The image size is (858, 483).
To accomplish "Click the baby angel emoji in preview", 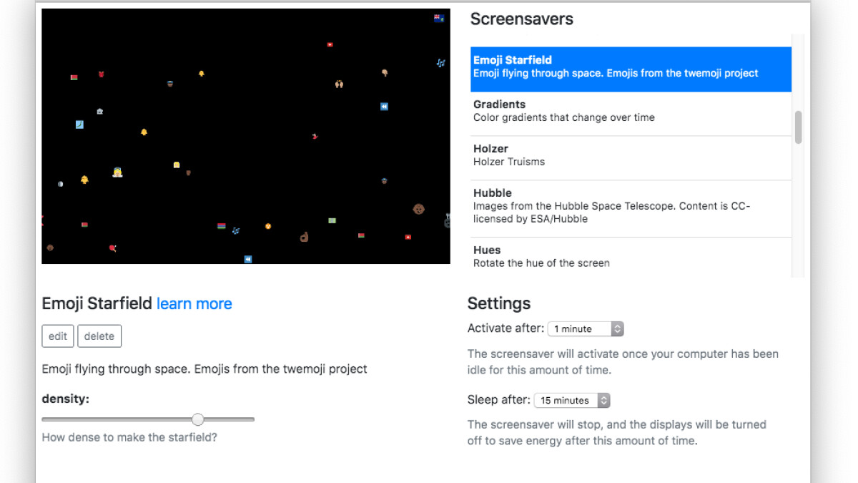I will pyautogui.click(x=117, y=172).
